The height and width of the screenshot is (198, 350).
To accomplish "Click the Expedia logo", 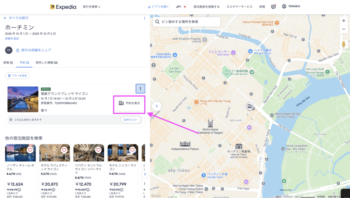I will coord(63,7).
